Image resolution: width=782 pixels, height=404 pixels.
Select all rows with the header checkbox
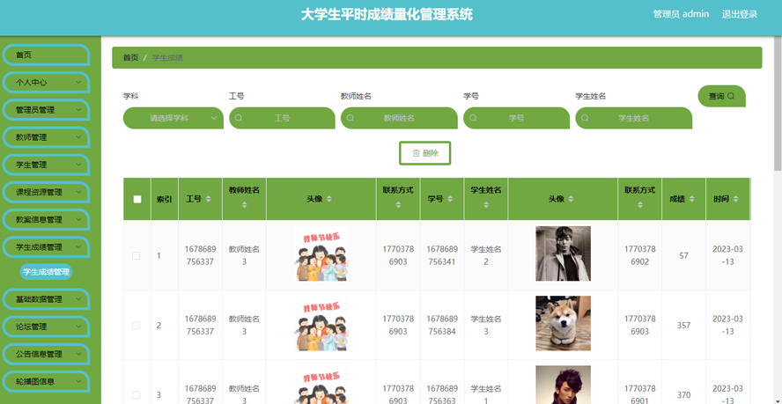(137, 199)
